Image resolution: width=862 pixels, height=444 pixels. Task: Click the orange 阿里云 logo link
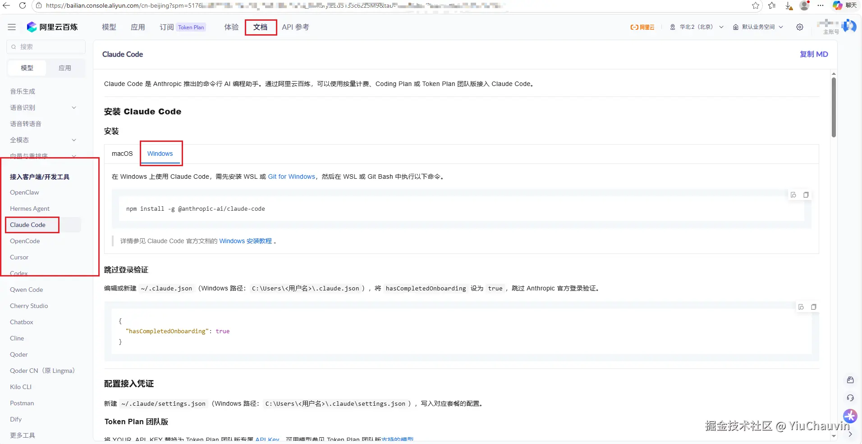pos(642,27)
